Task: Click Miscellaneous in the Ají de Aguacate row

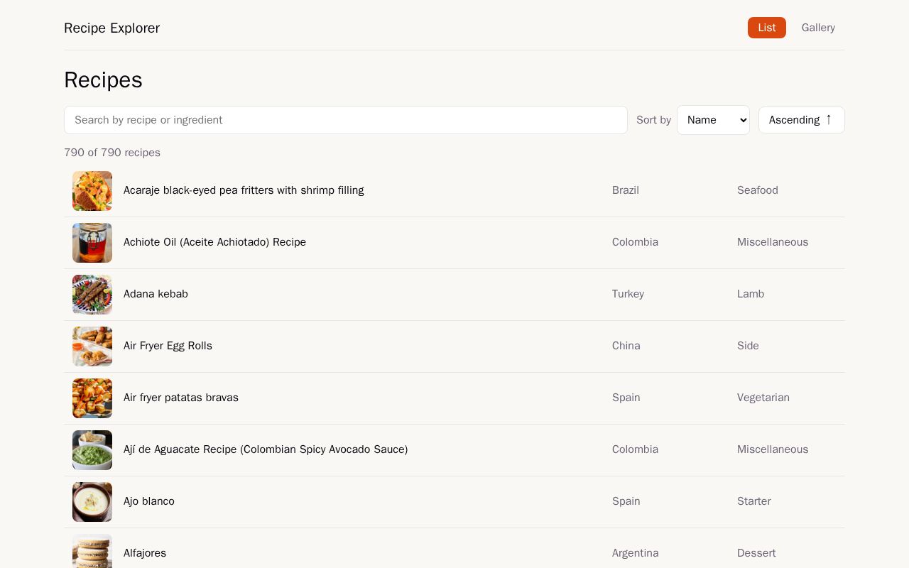Action: (x=773, y=449)
